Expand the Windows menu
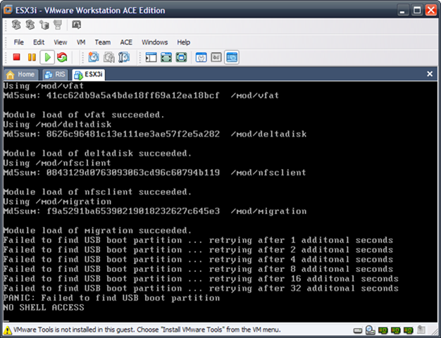Screen dimensions: 441x338 click(x=154, y=42)
